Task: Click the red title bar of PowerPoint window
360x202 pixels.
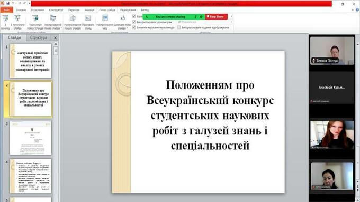Action: click(x=182, y=4)
